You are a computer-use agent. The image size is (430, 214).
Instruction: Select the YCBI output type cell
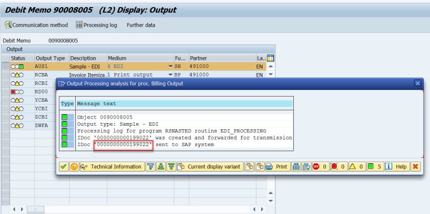45,109
